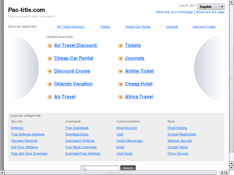The width and height of the screenshot is (234, 175).
Task: Open Cheap Car Rental in the top related searches bar
Action: (x=137, y=27)
